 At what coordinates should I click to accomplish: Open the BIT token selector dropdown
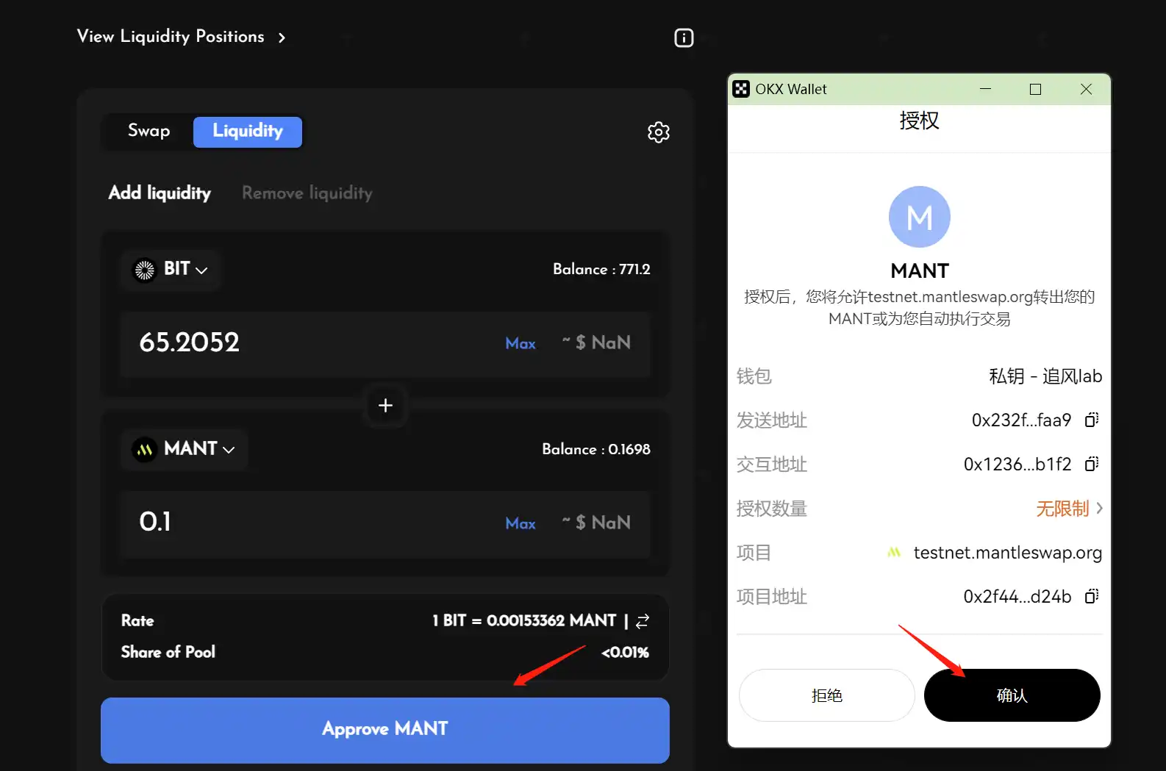pyautogui.click(x=171, y=270)
